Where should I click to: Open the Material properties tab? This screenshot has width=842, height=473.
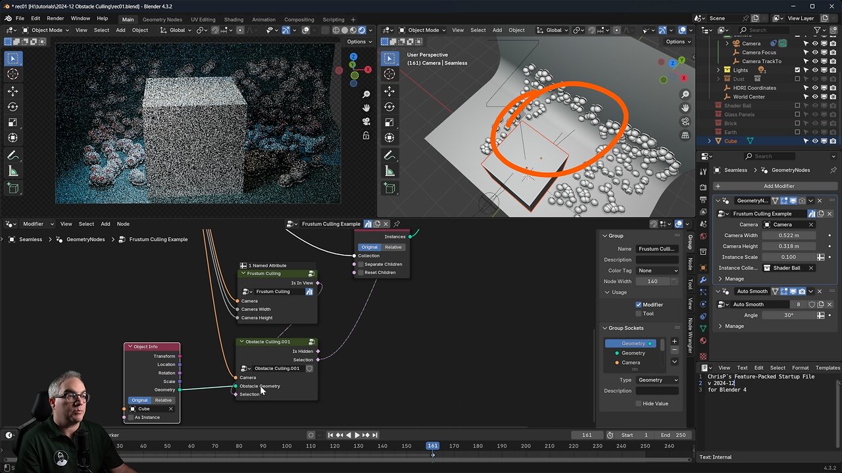[703, 340]
